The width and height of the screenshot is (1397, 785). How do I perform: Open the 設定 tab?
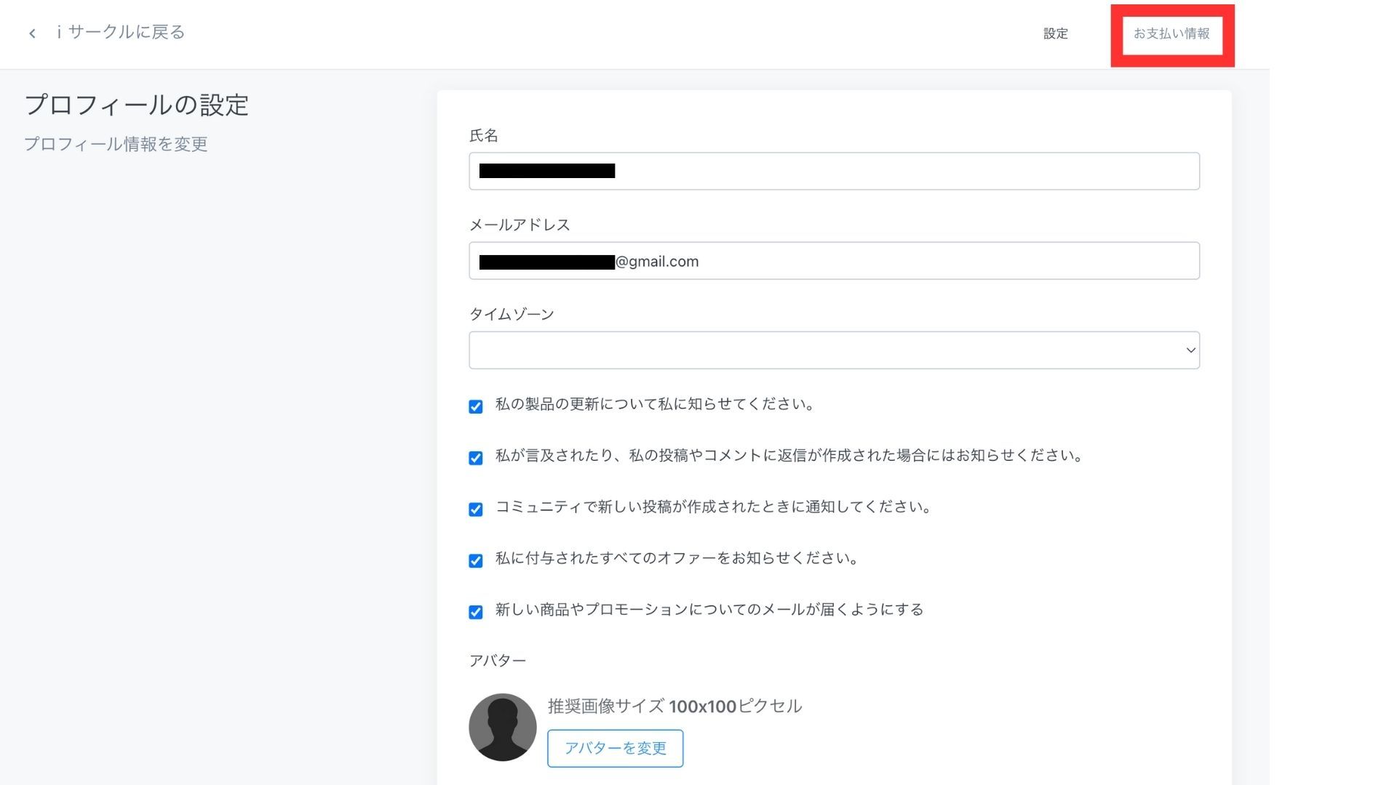click(x=1055, y=33)
